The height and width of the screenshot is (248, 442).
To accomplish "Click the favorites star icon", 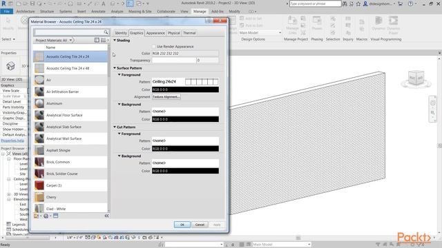I will pos(358,3).
